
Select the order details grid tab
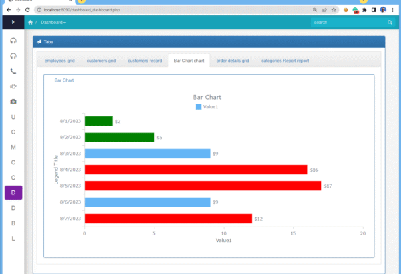click(233, 61)
